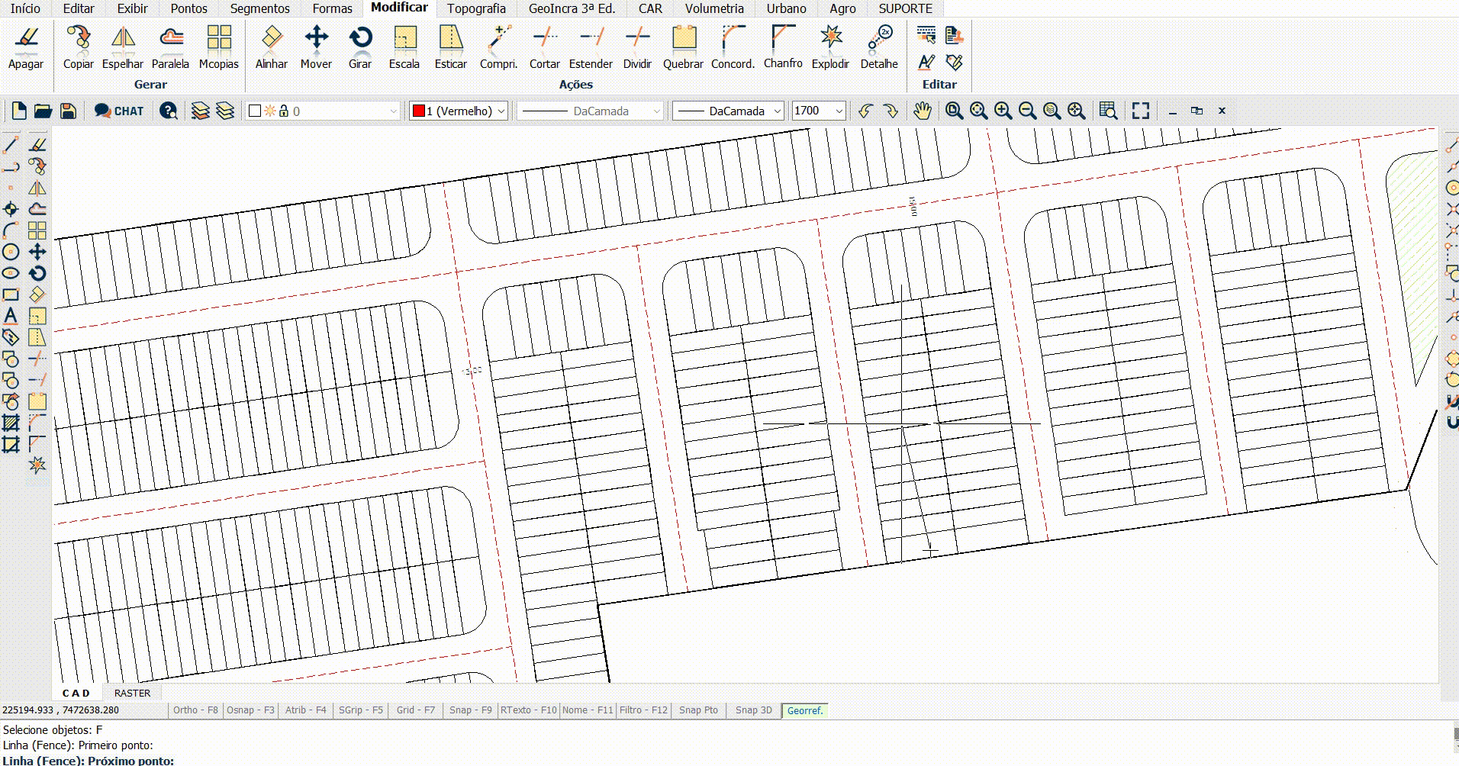
Task: Toggle Osnap - F3 snapping
Action: coord(250,710)
